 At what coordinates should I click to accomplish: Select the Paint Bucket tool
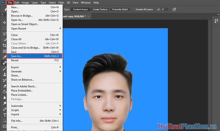(4, 92)
